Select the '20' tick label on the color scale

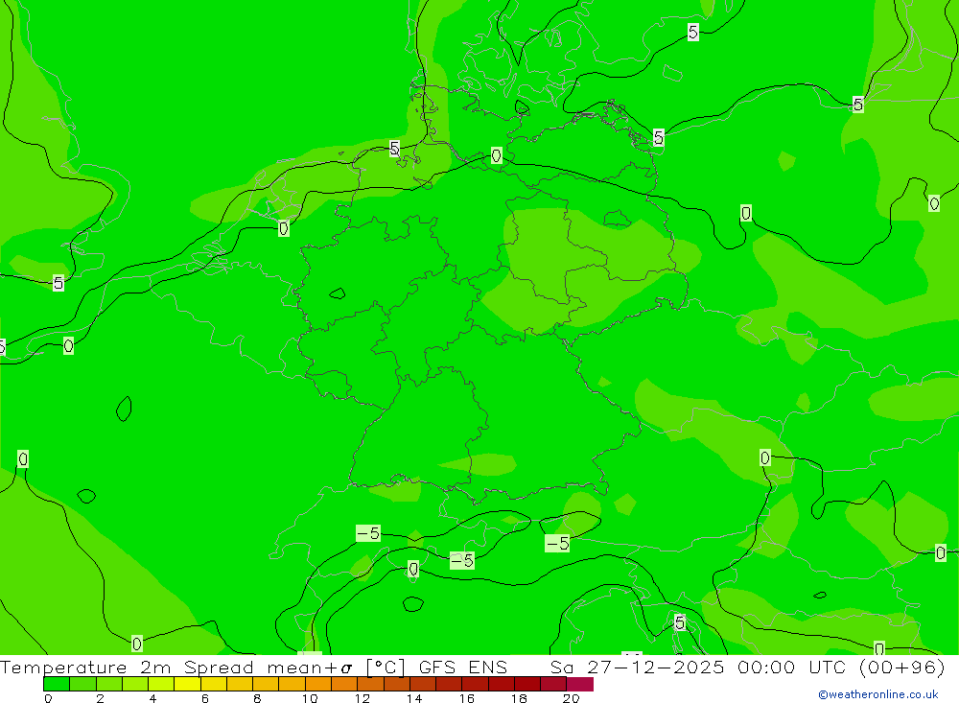pos(571,698)
